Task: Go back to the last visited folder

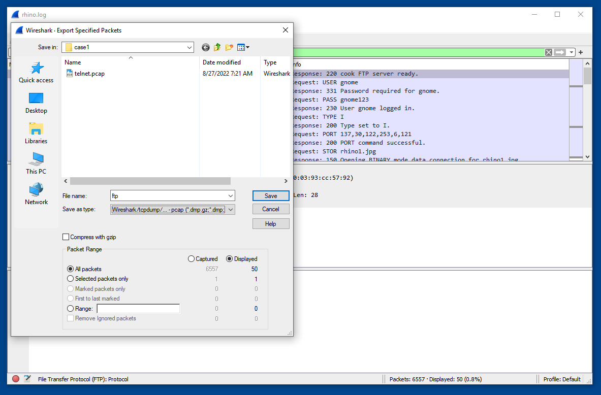Action: (x=206, y=47)
